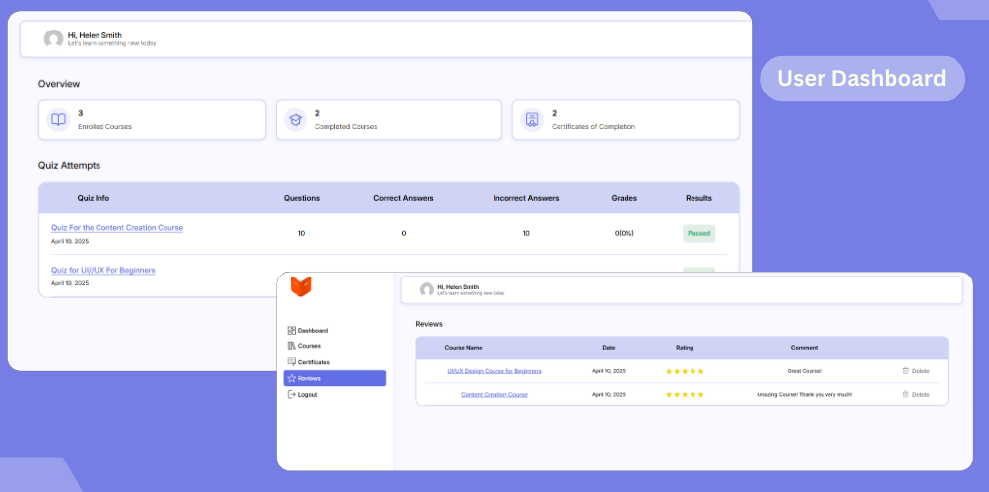Click the Dashboard grid icon in the sidebar

point(291,330)
